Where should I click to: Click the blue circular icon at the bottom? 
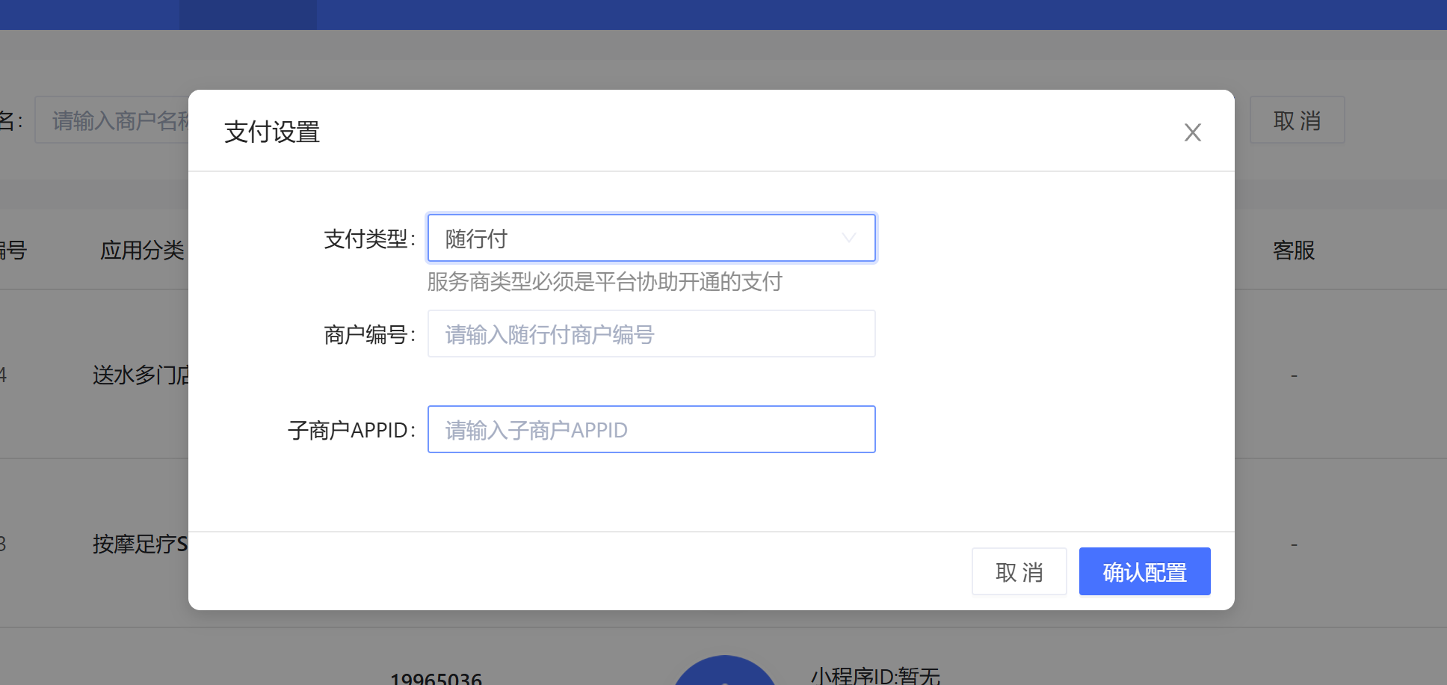click(x=723, y=672)
